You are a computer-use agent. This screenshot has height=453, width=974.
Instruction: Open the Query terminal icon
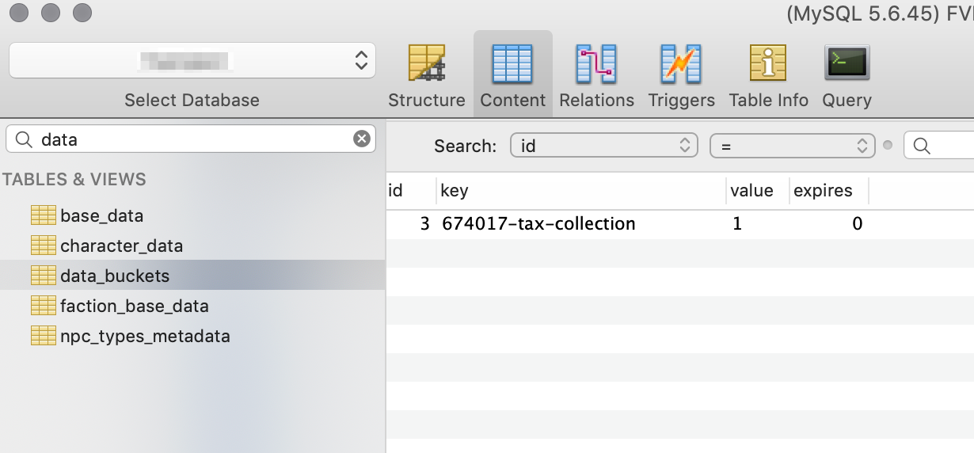(x=847, y=63)
